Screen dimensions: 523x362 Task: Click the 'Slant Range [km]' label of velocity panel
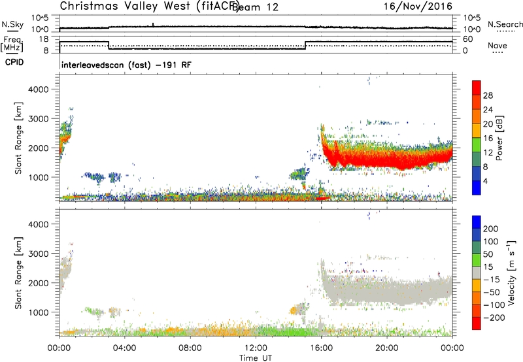coord(18,273)
